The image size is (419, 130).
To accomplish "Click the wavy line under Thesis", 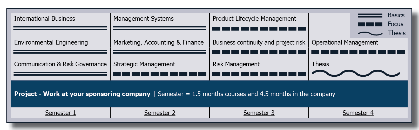I will [x=356, y=74].
